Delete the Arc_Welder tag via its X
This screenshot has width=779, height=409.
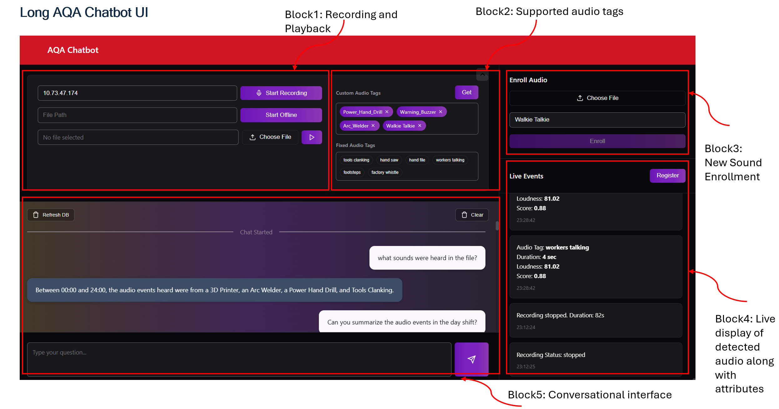tap(373, 126)
